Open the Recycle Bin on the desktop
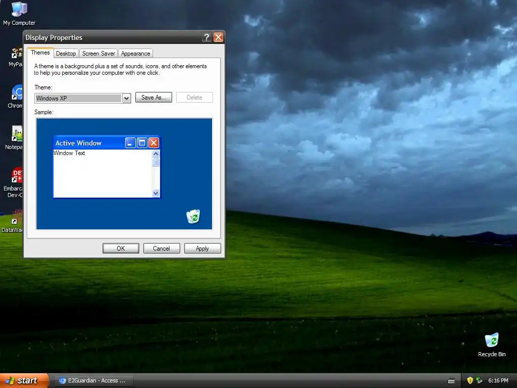 pos(492,345)
